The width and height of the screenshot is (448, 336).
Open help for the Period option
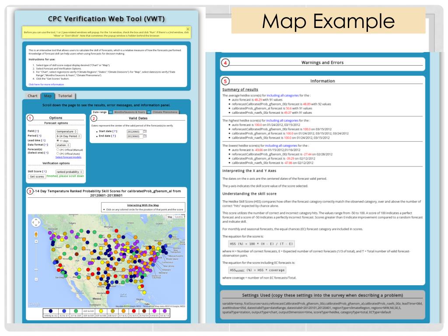pos(39,136)
